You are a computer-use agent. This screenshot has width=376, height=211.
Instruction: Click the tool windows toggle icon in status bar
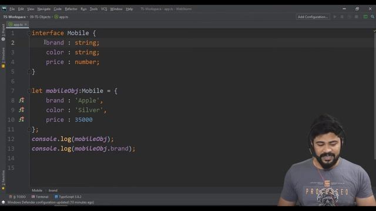coord(3,202)
